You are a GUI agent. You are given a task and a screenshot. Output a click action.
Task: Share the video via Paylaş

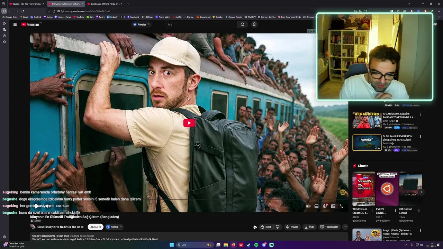coord(292,227)
